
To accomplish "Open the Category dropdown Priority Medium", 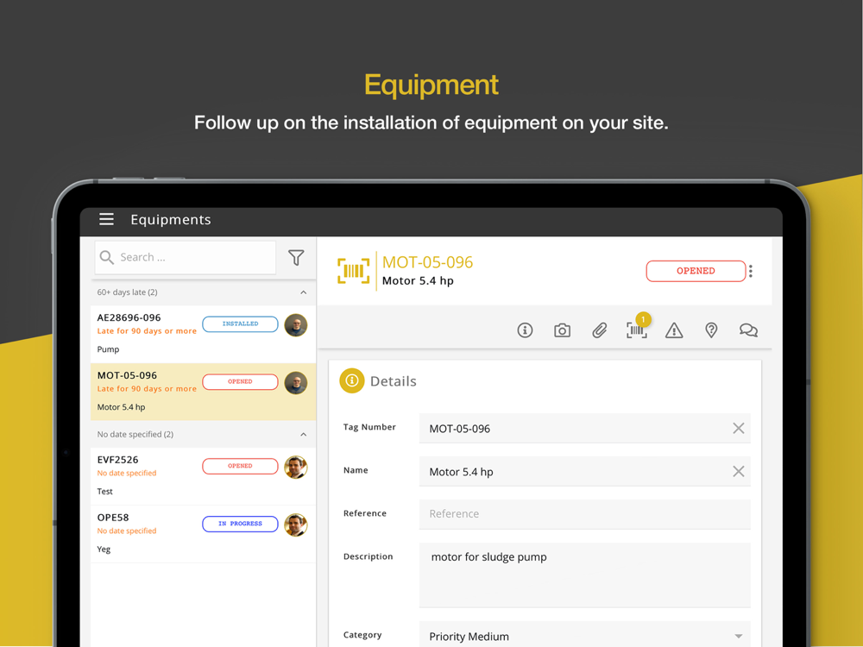I will coord(585,636).
